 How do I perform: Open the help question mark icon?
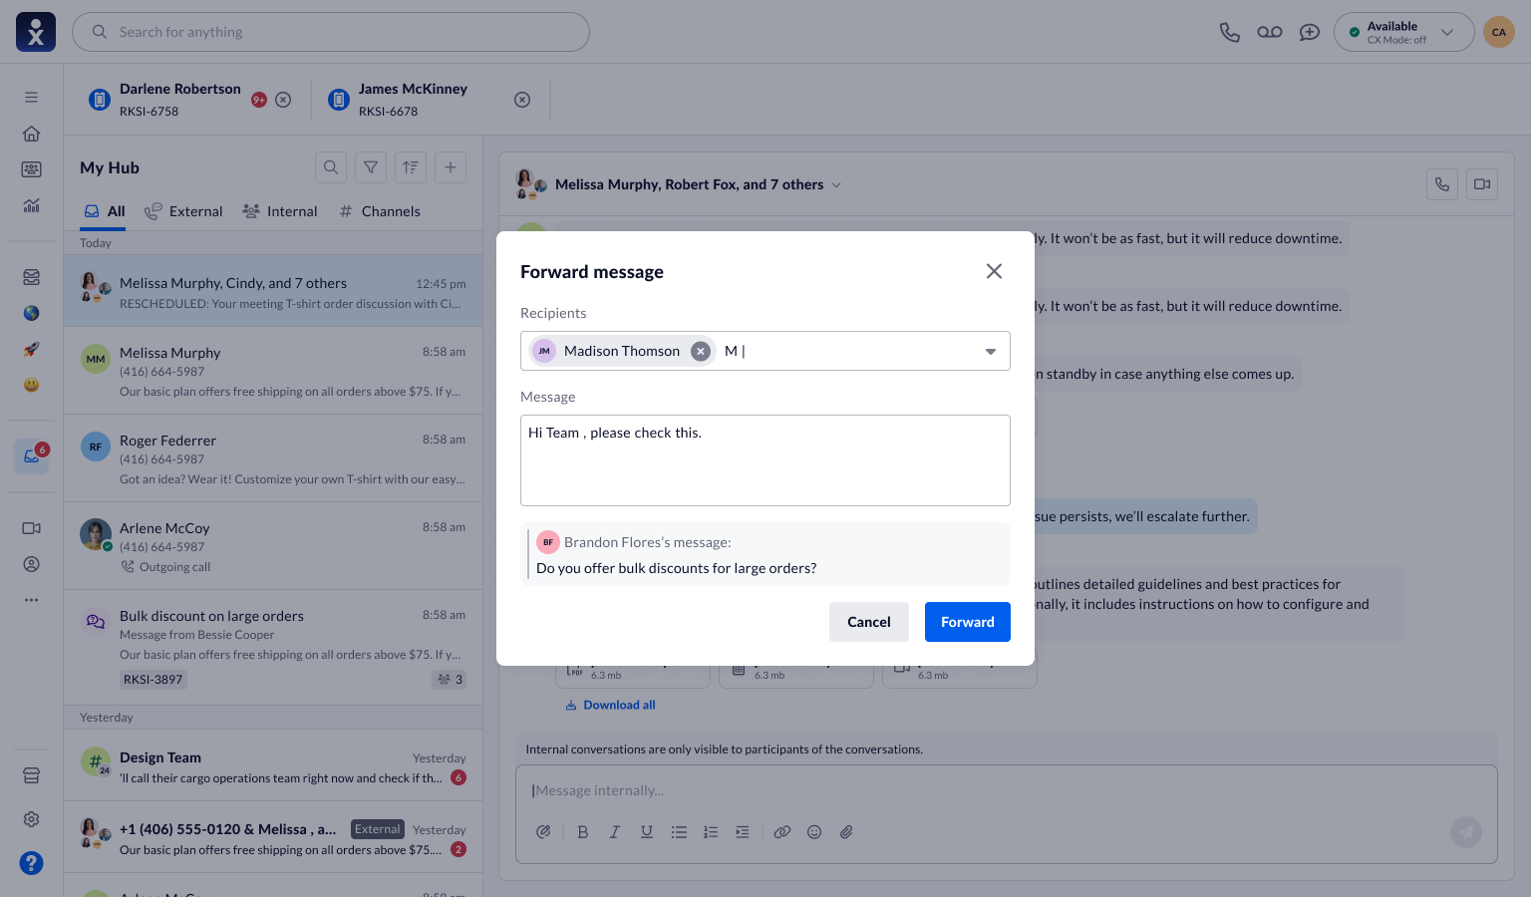32,863
